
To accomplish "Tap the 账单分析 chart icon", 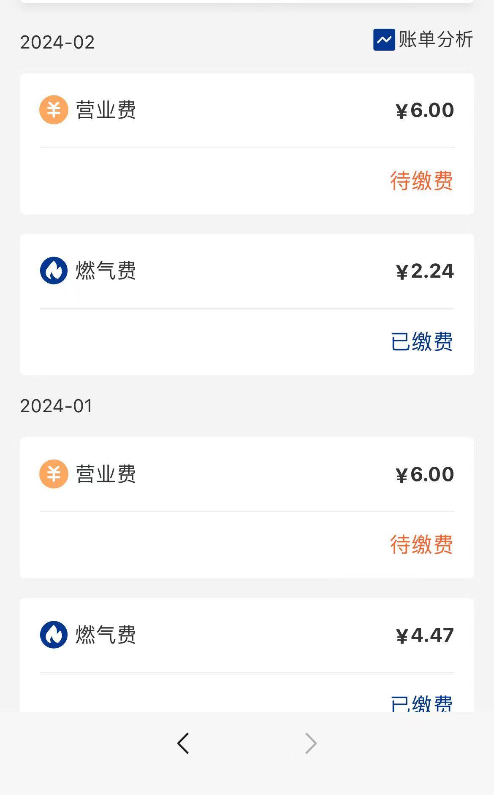I will coord(384,40).
